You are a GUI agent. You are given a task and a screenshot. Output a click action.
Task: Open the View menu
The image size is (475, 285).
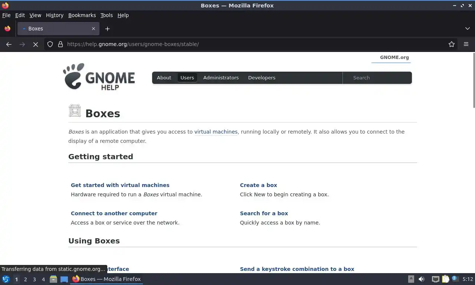[x=35, y=15]
